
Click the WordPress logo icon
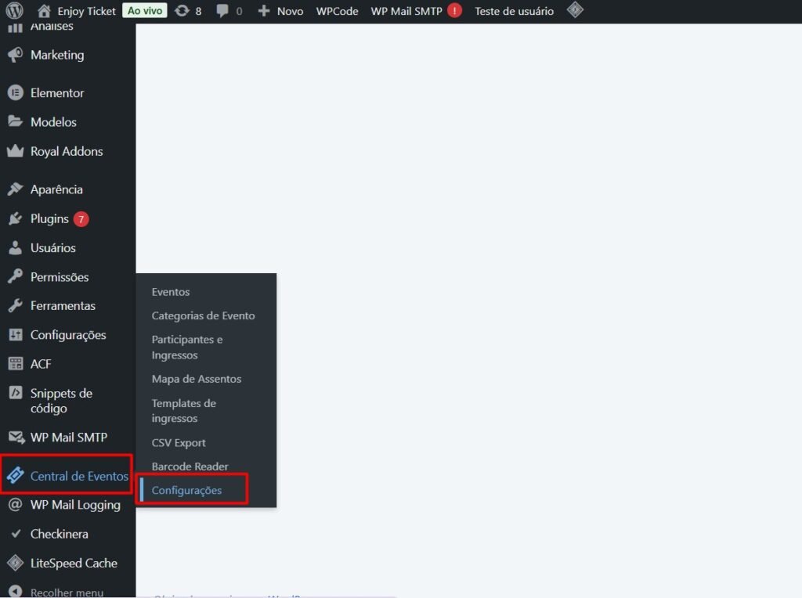[x=15, y=11]
